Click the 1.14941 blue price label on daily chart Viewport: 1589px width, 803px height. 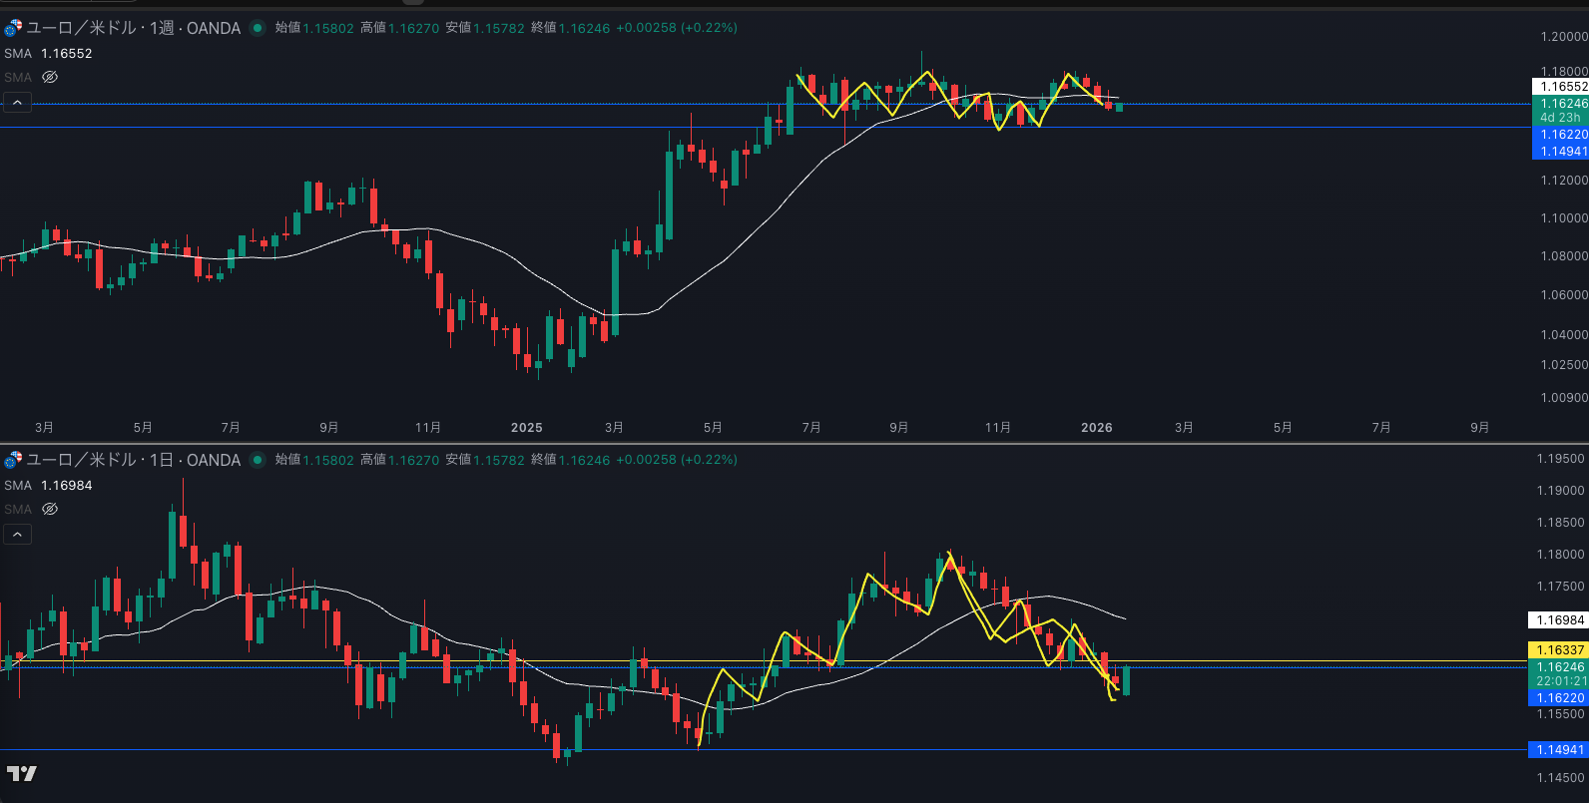pos(1559,749)
